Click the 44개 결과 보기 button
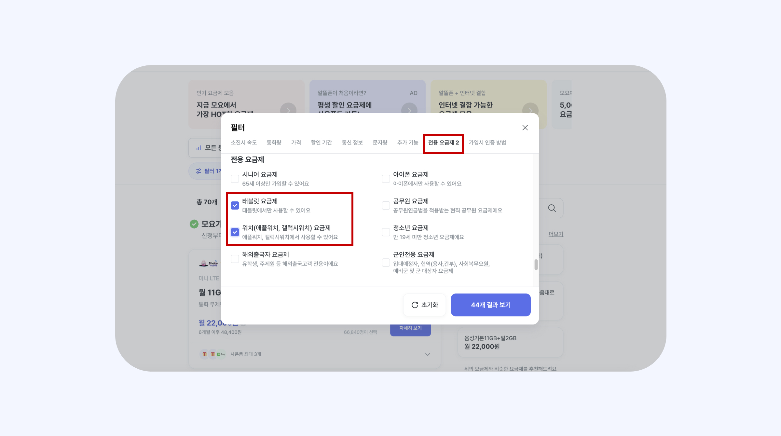 point(491,305)
